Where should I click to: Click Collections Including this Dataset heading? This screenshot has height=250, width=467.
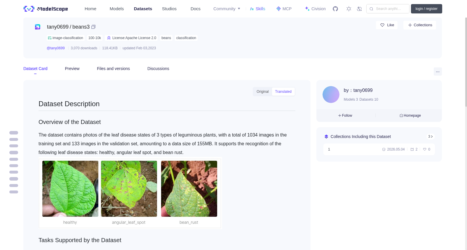(360, 137)
